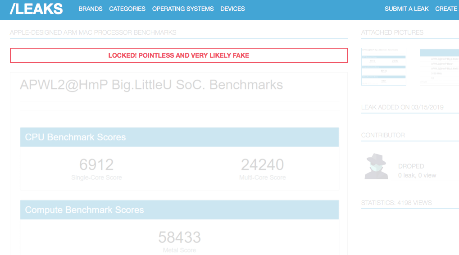
Task: Open the OPERATING SYSTEMS menu
Action: click(183, 9)
